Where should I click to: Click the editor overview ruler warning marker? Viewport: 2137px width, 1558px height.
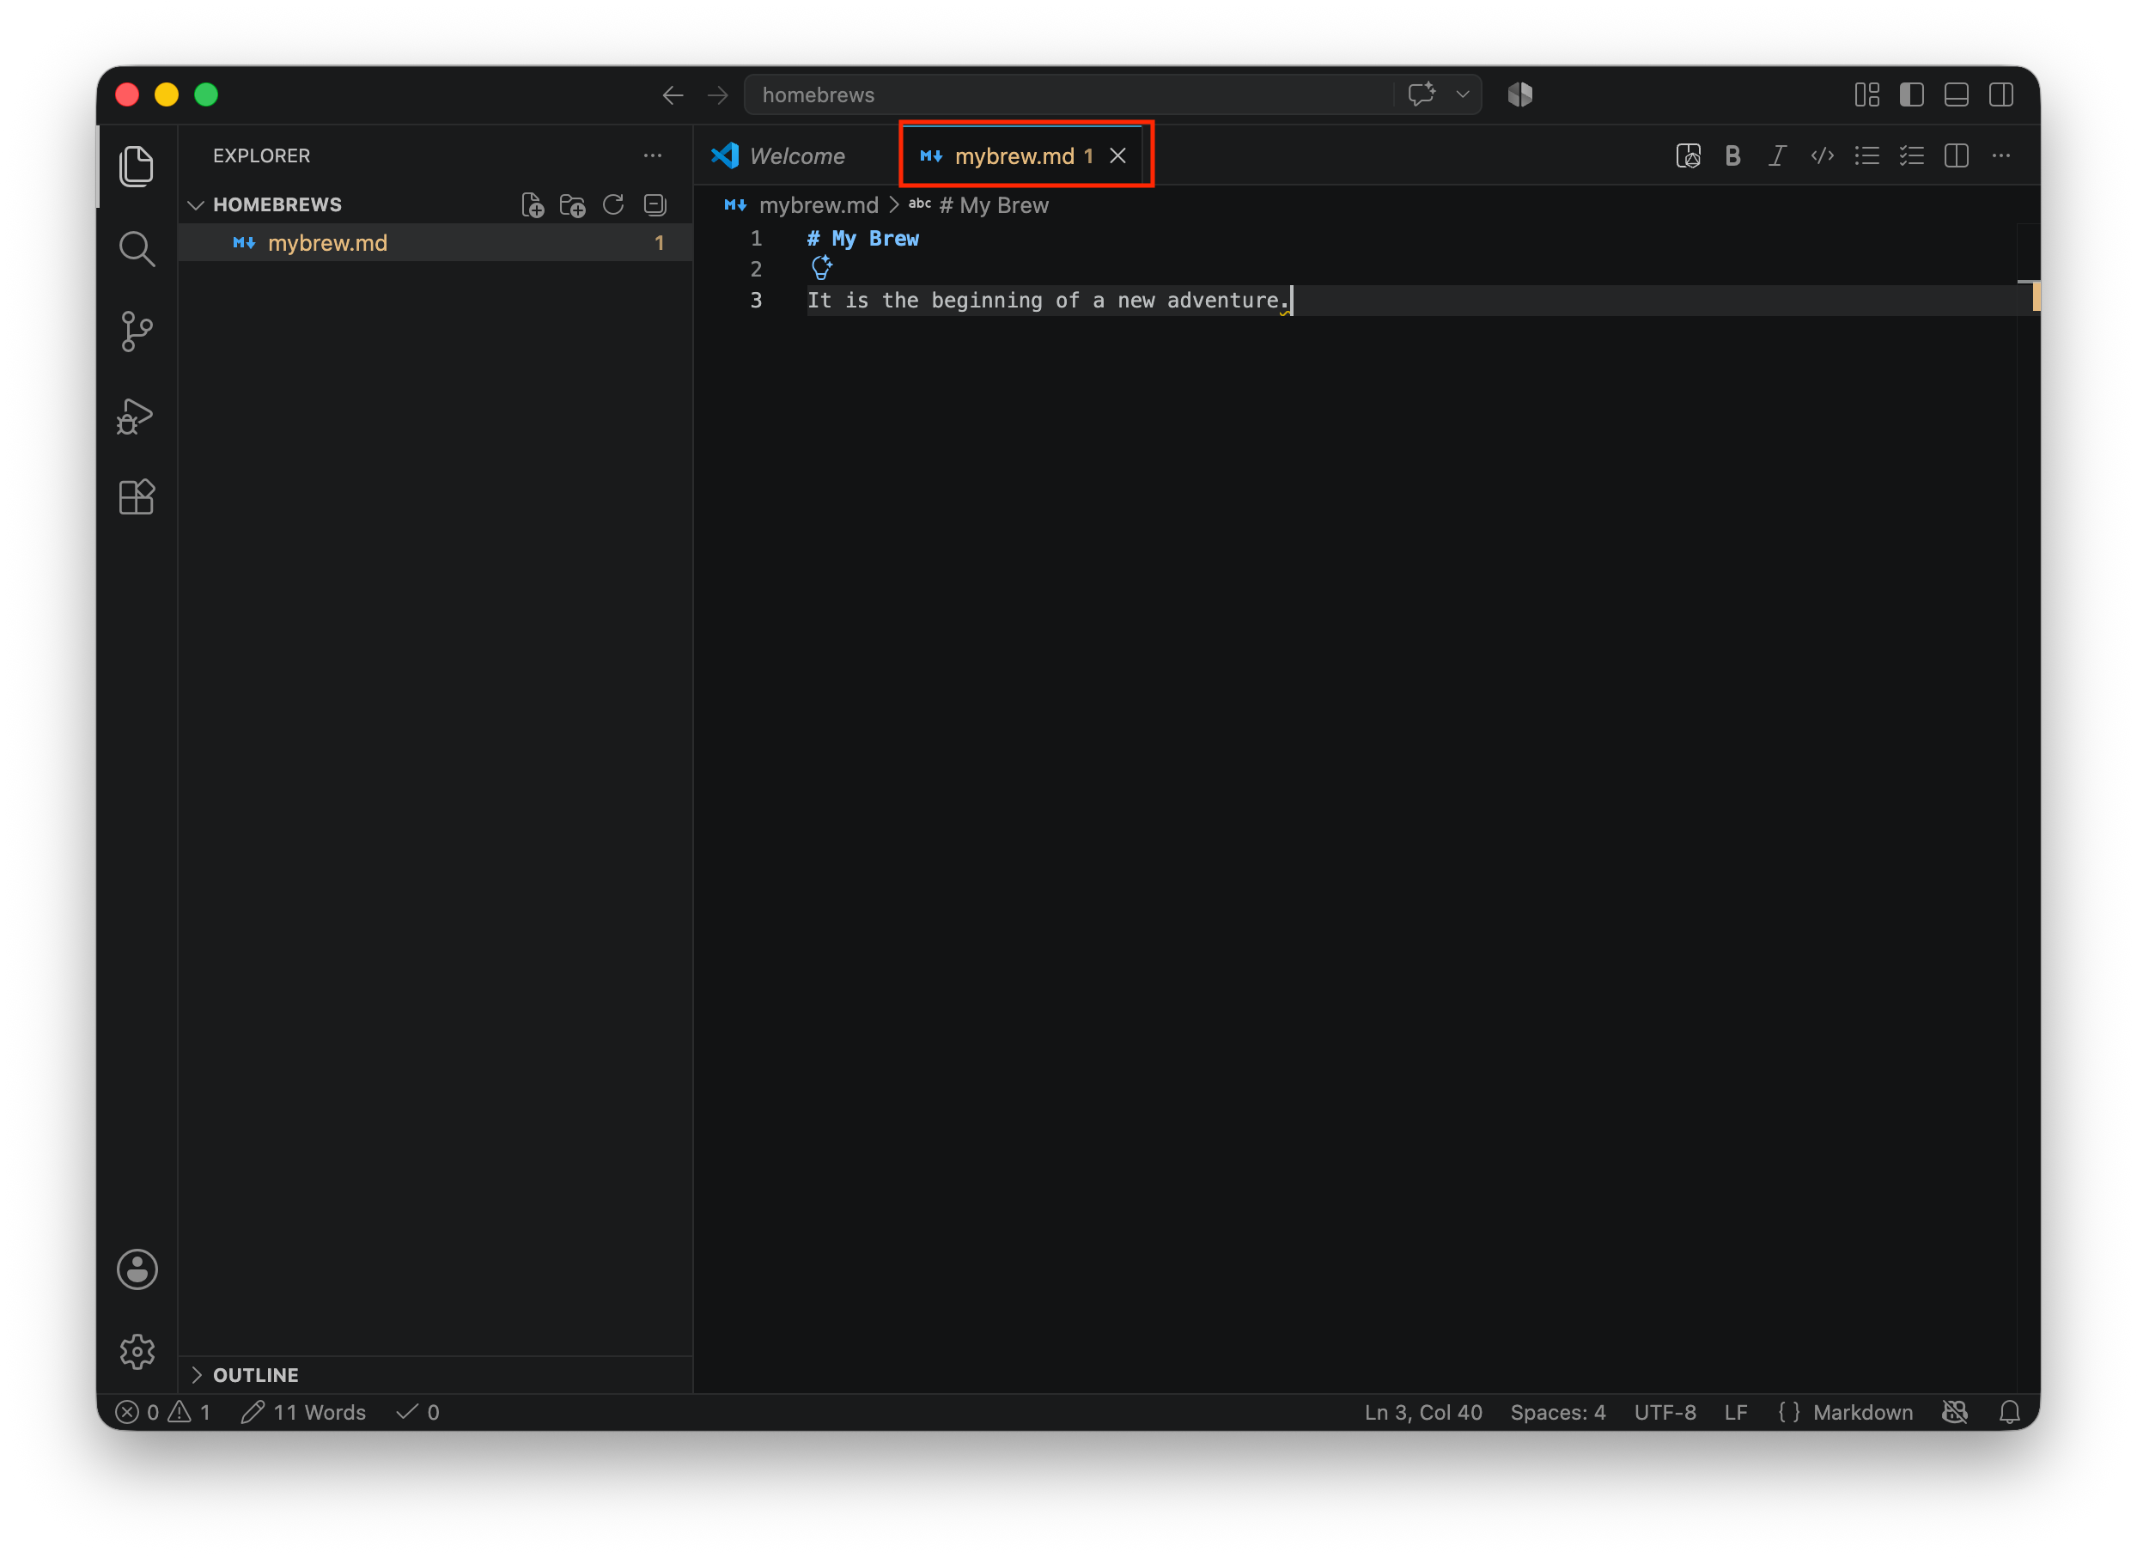tap(2037, 298)
